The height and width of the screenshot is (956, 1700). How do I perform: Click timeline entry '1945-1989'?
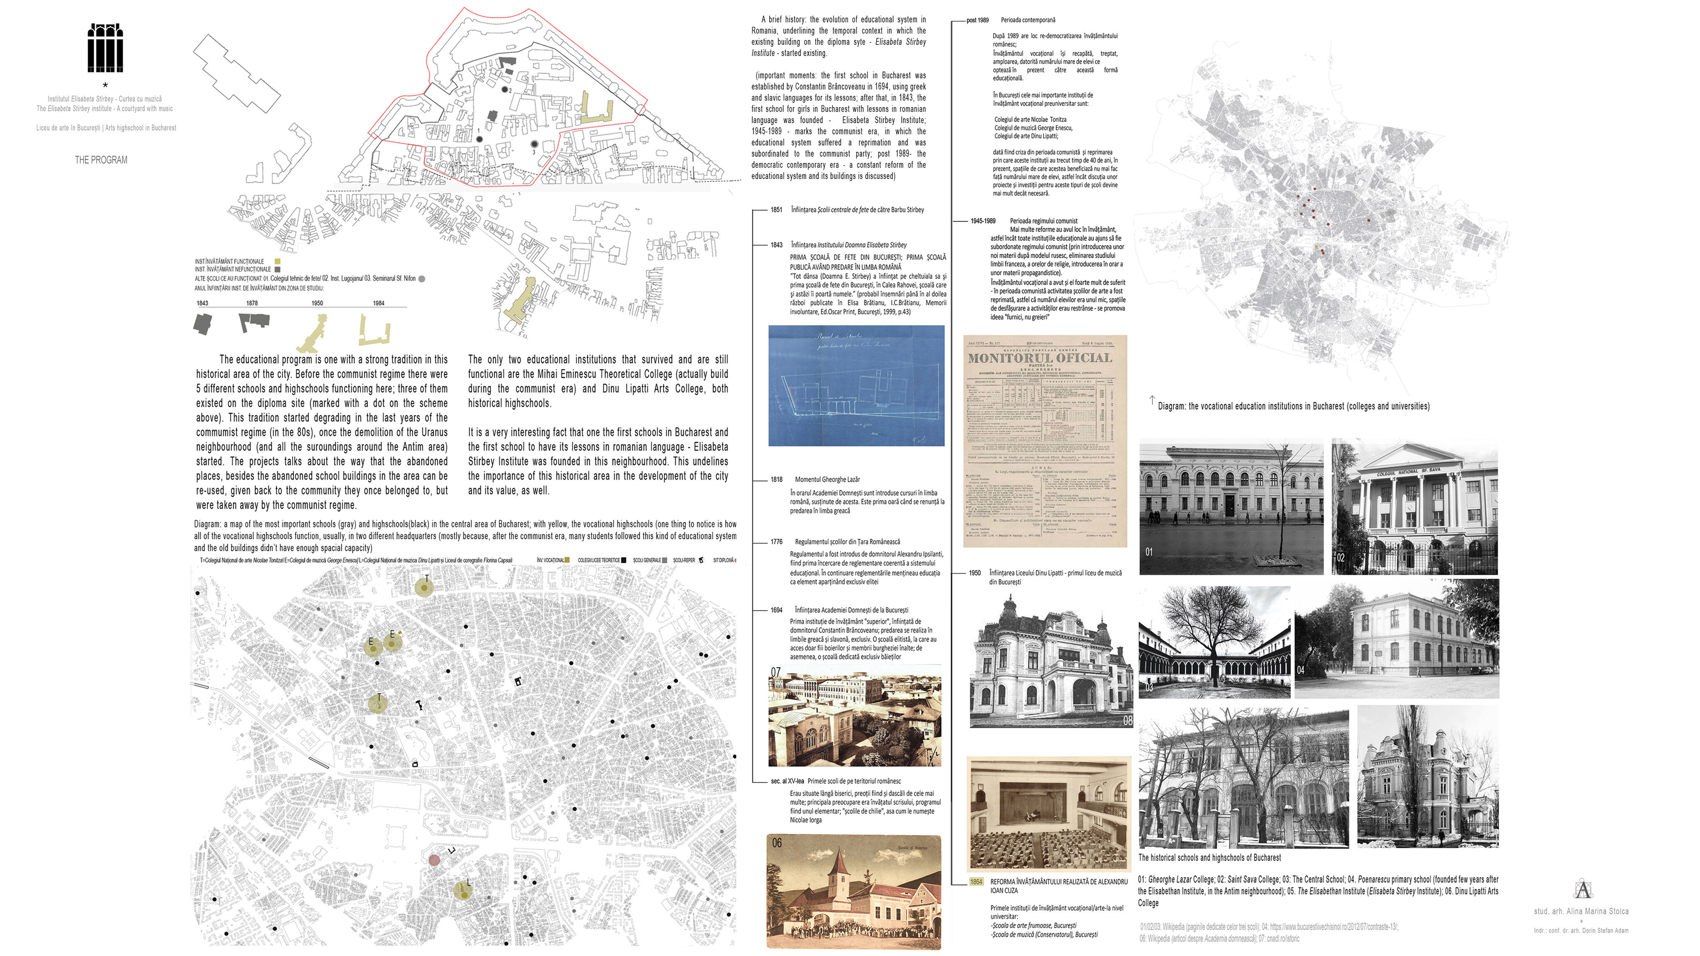click(x=983, y=221)
